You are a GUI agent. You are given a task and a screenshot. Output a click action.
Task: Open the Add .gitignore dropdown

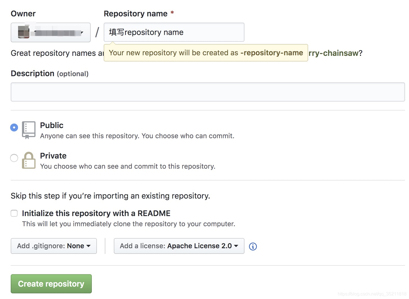pyautogui.click(x=54, y=246)
